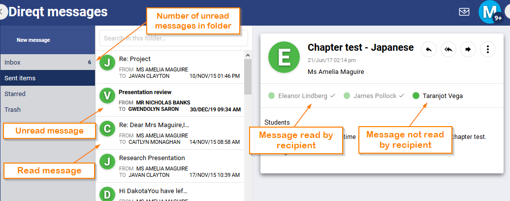
Task: Click the D avatar for Hi Dakota message
Action: click(x=107, y=194)
